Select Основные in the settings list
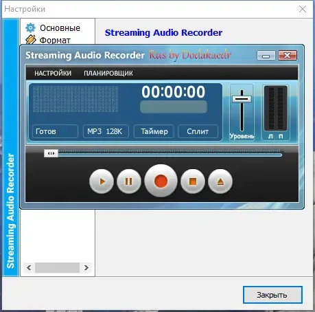The image size is (315, 312). click(60, 28)
